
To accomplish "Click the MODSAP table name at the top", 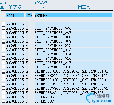I will pos(41,3).
